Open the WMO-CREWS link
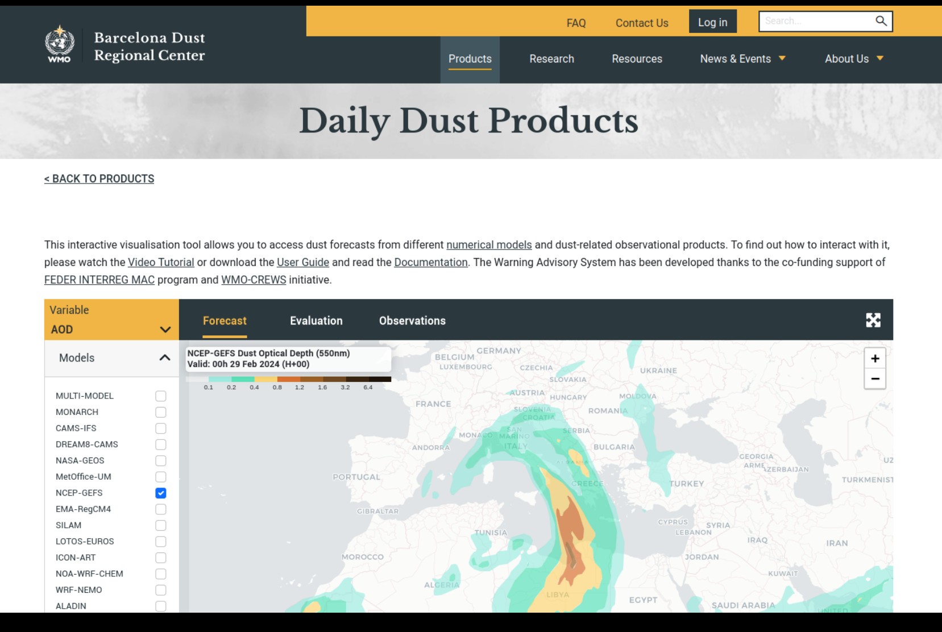This screenshot has width=942, height=632. [x=254, y=280]
